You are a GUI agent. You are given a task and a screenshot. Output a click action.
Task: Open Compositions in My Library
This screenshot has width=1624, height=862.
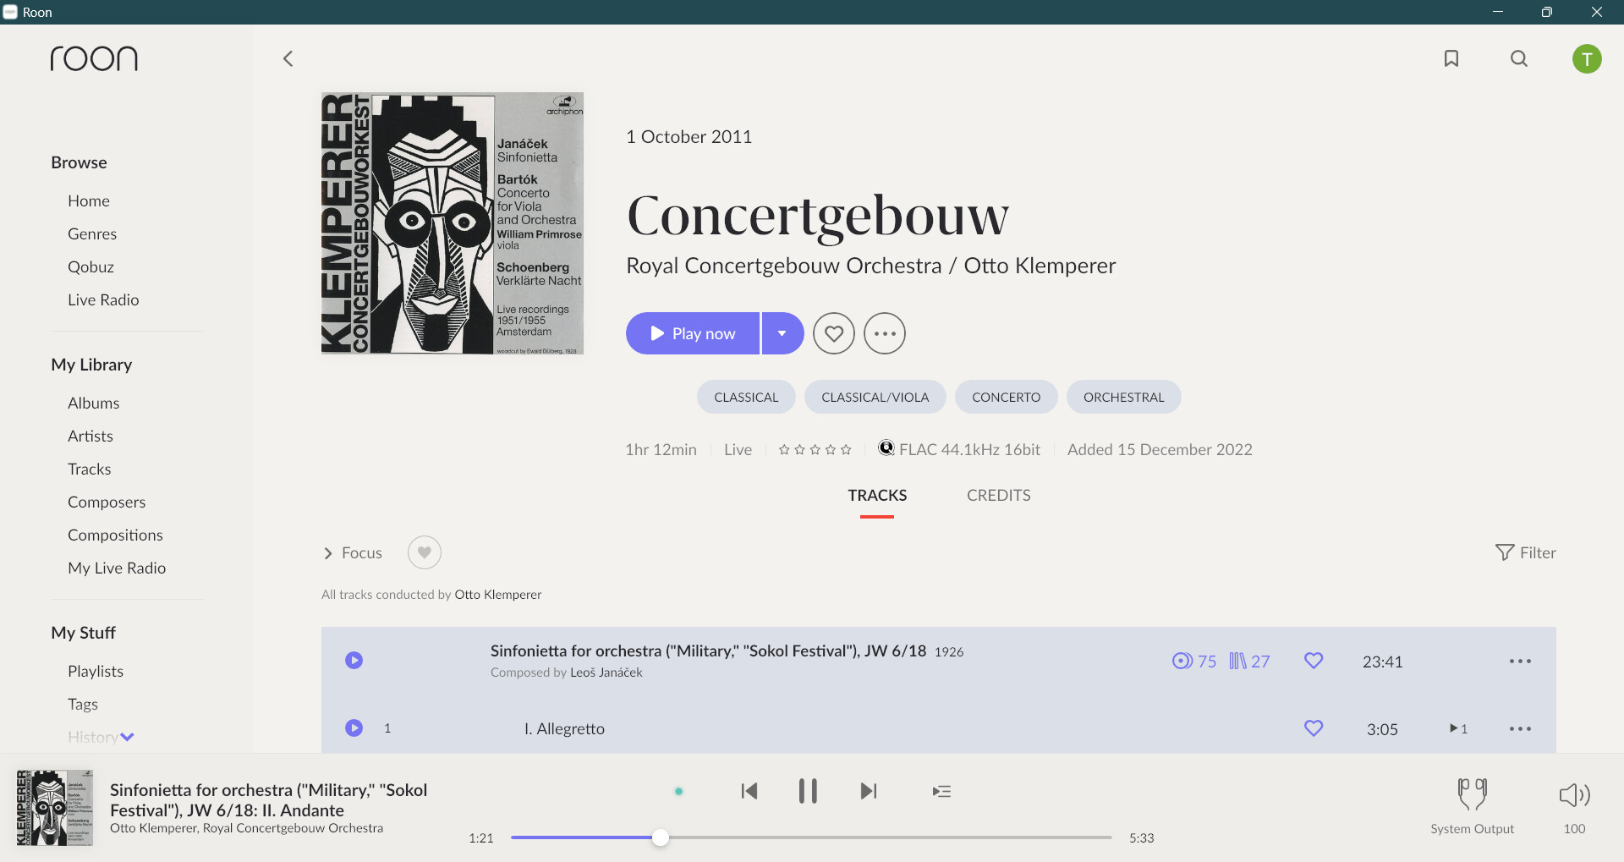(115, 535)
